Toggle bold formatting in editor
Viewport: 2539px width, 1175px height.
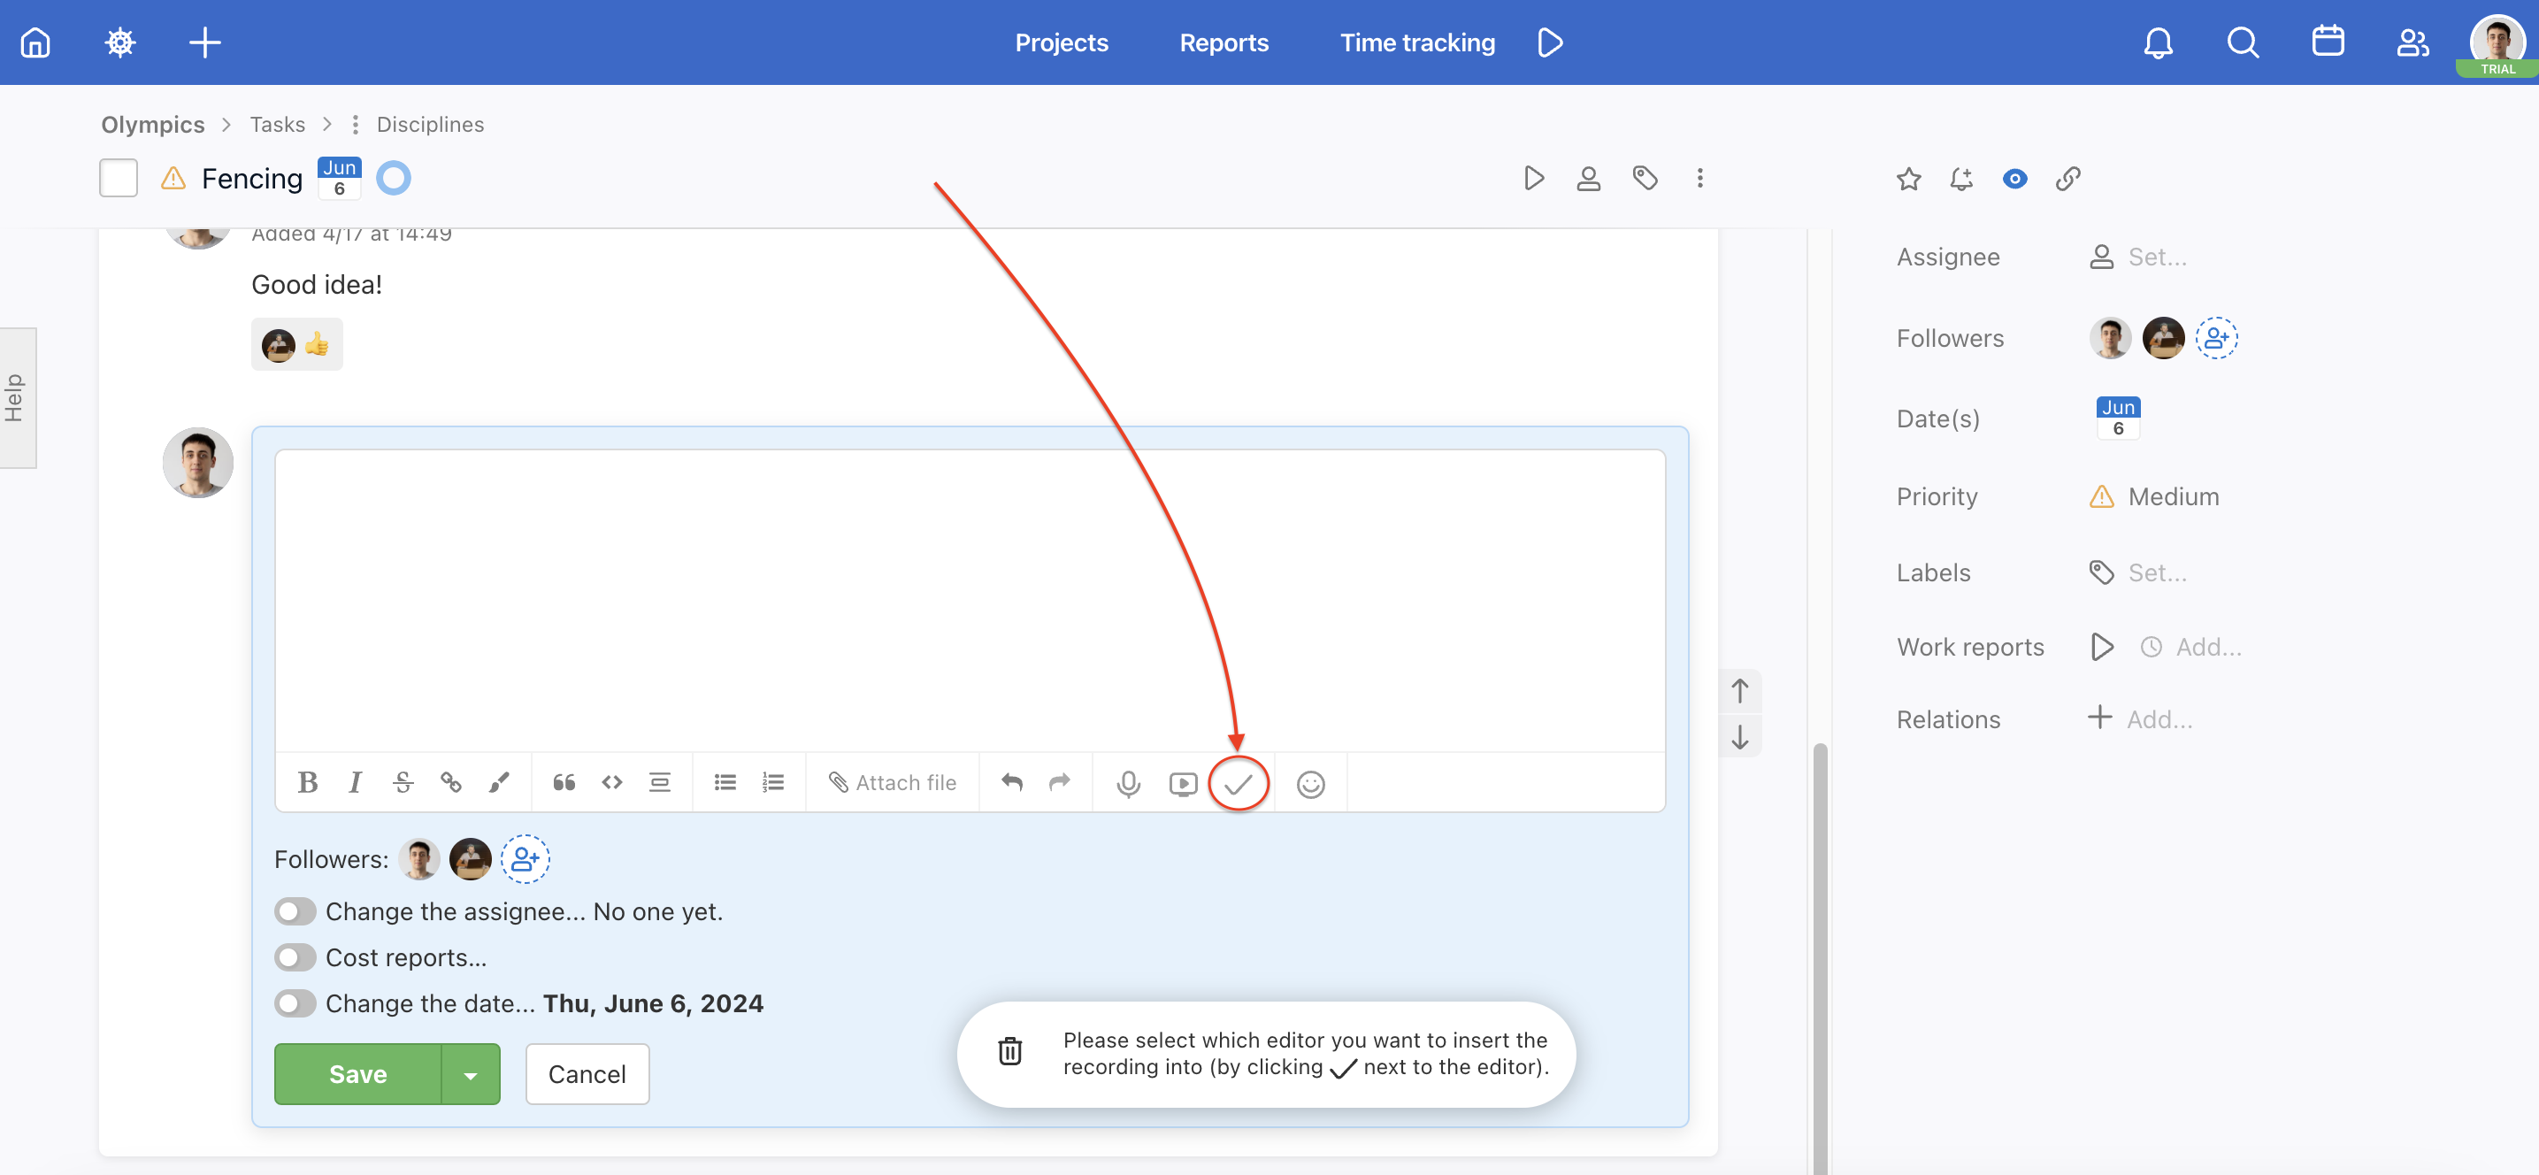[306, 782]
